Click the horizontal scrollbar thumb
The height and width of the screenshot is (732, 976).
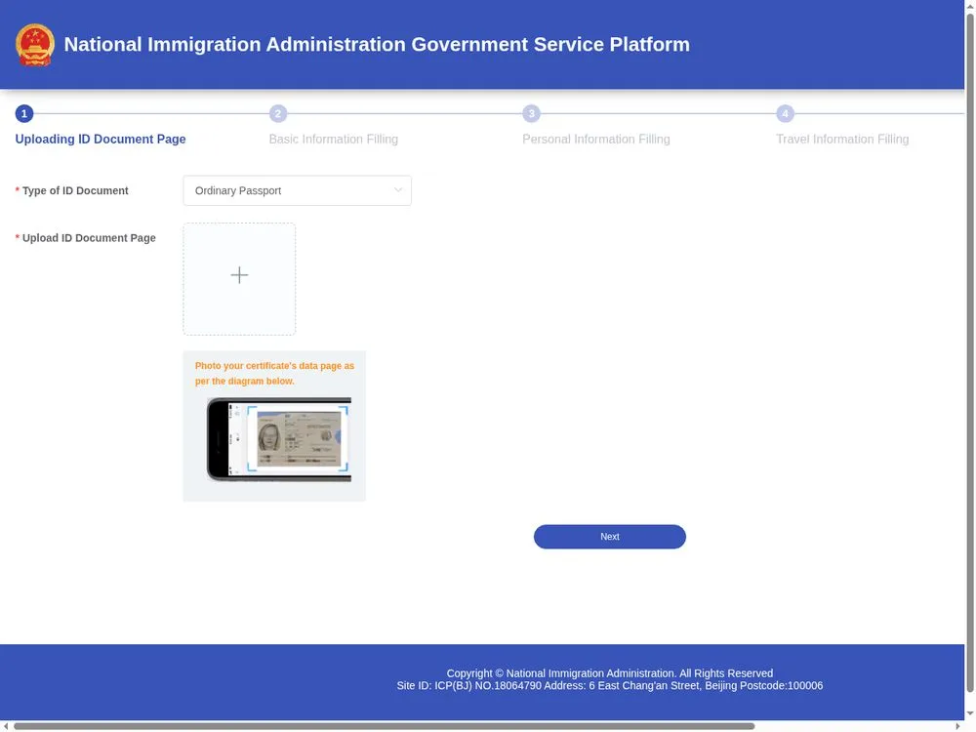coord(384,726)
